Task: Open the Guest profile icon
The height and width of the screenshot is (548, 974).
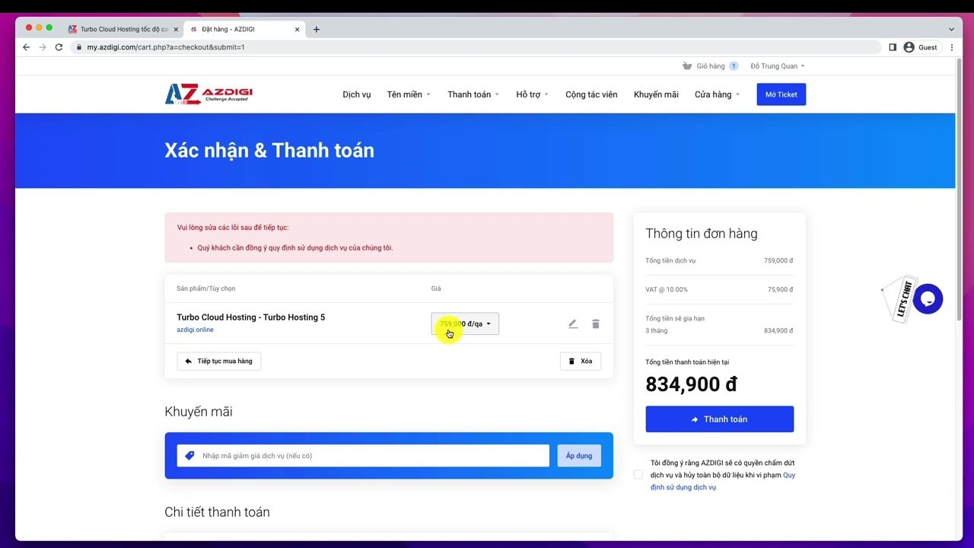Action: 909,47
